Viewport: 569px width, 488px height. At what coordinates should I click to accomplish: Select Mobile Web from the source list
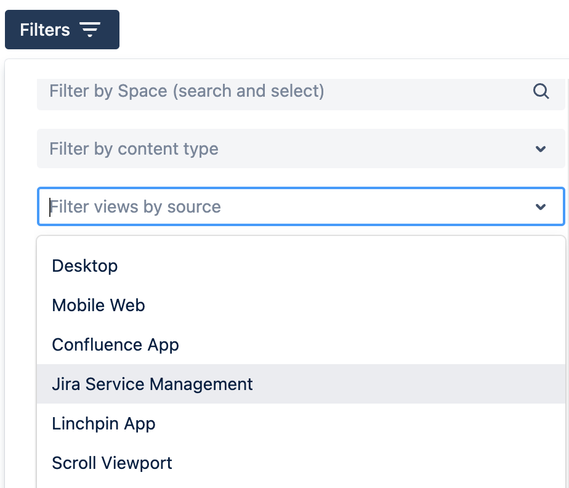pyautogui.click(x=98, y=305)
